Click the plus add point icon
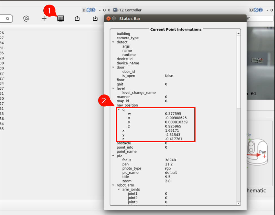The image size is (275, 215). point(44,19)
